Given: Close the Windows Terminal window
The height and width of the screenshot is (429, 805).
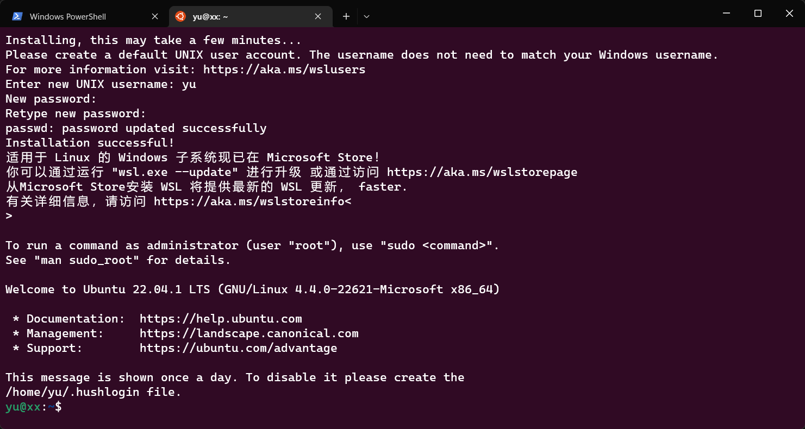Looking at the screenshot, I should (789, 14).
